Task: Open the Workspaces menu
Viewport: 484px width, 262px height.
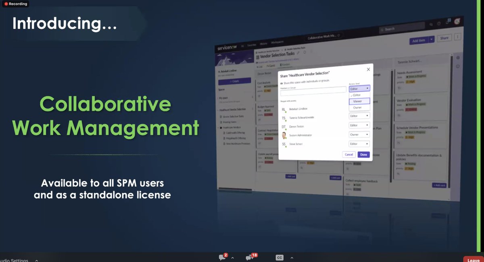Action: [x=277, y=42]
